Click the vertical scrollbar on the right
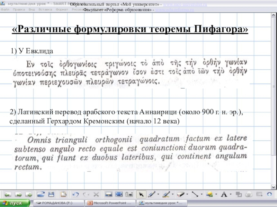Image resolution: width=277 pixels, height=207 pixels. pos(275,103)
